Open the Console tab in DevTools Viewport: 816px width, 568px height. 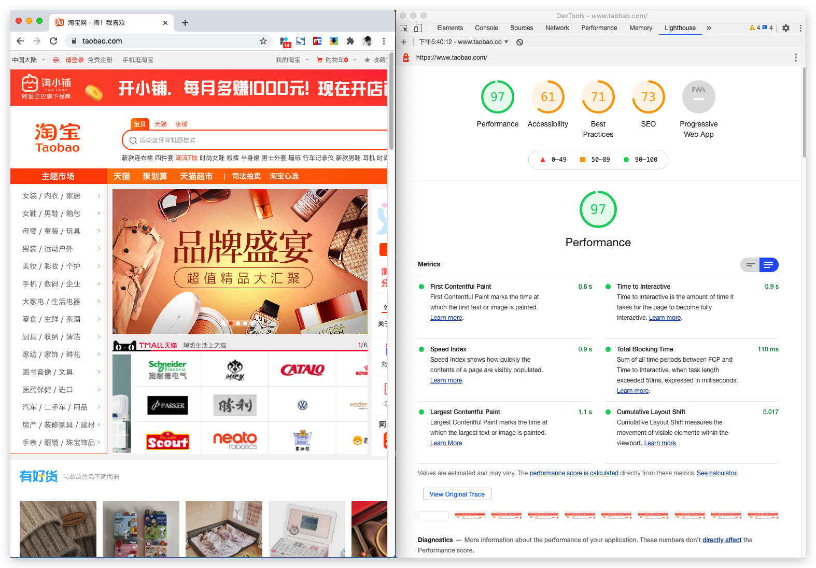tap(486, 28)
